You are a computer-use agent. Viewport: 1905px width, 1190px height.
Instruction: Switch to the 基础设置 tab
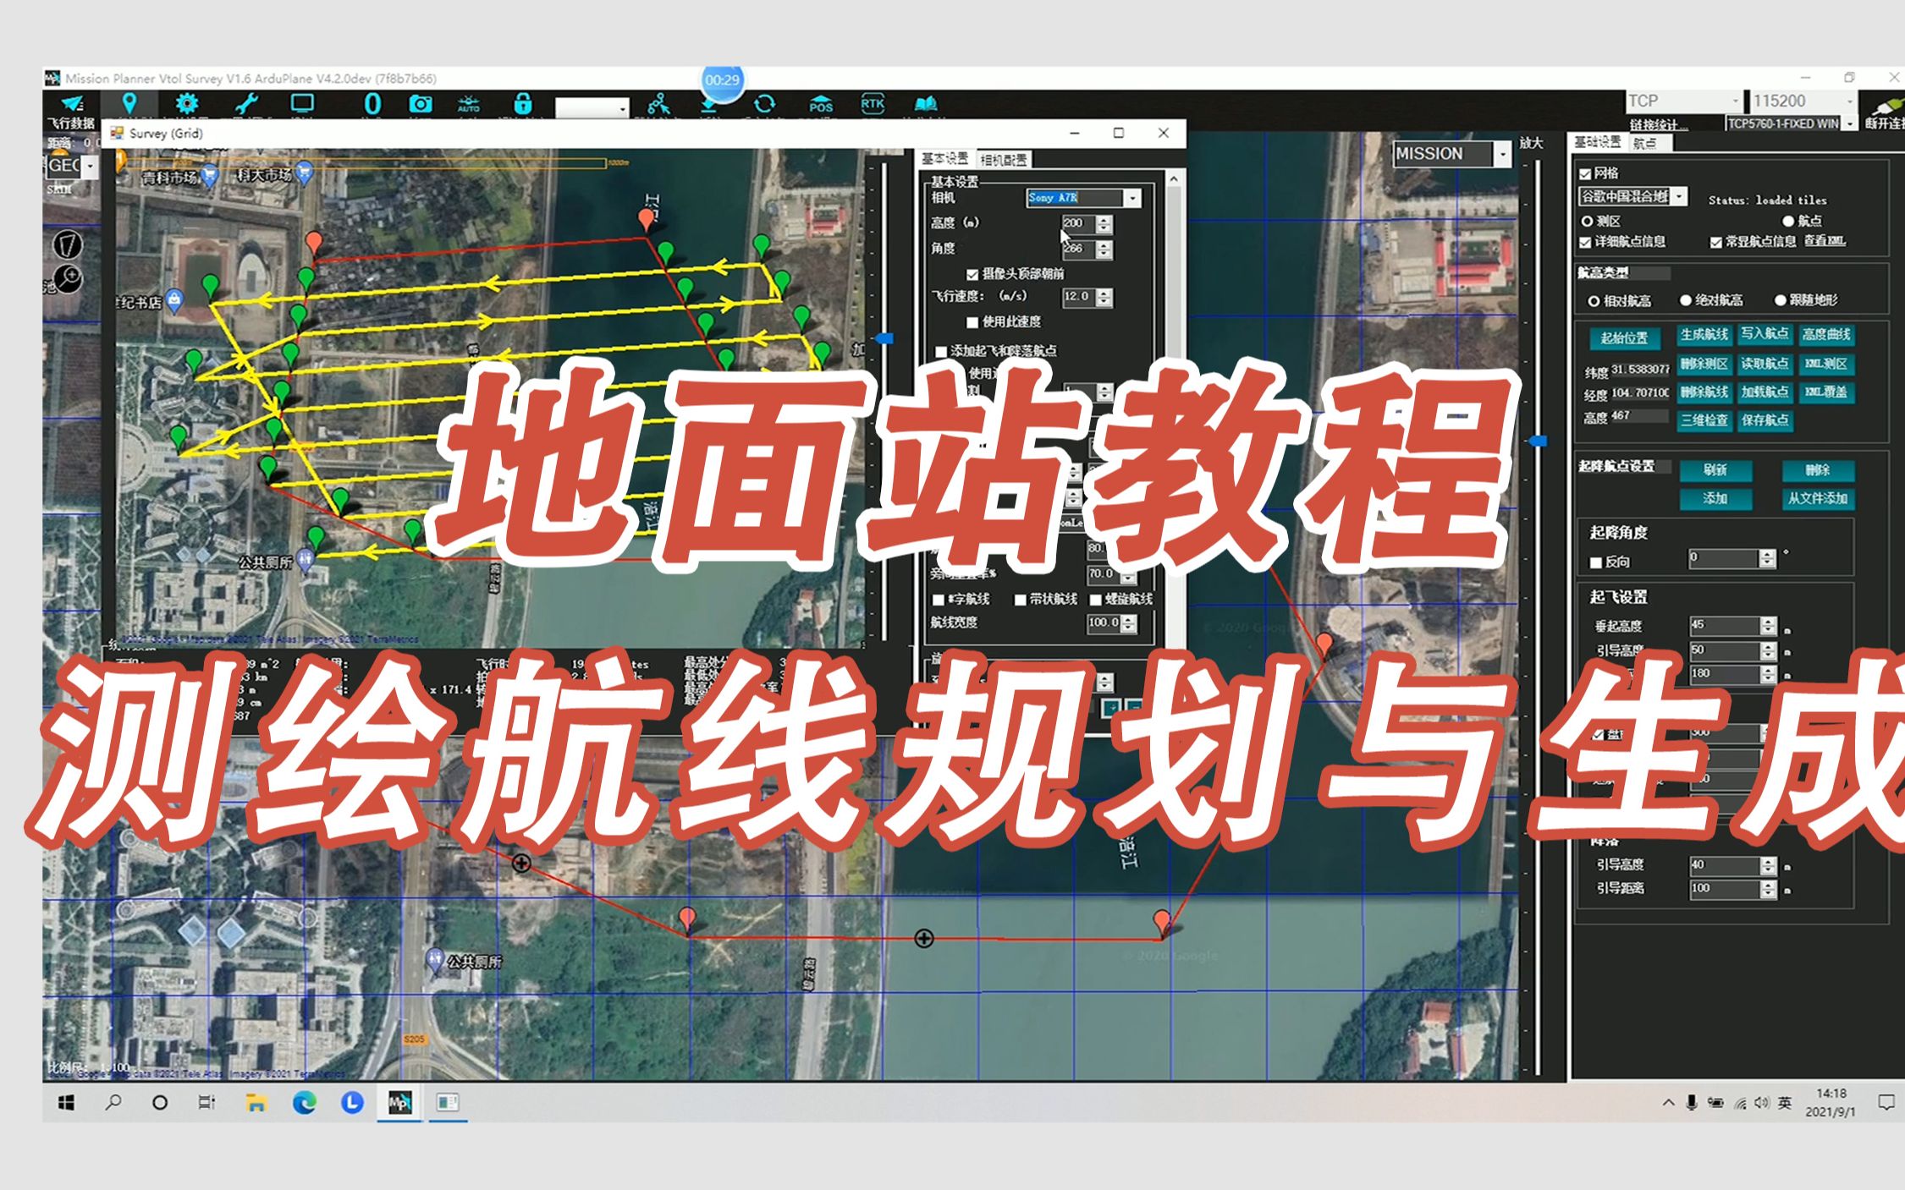pyautogui.click(x=1598, y=142)
